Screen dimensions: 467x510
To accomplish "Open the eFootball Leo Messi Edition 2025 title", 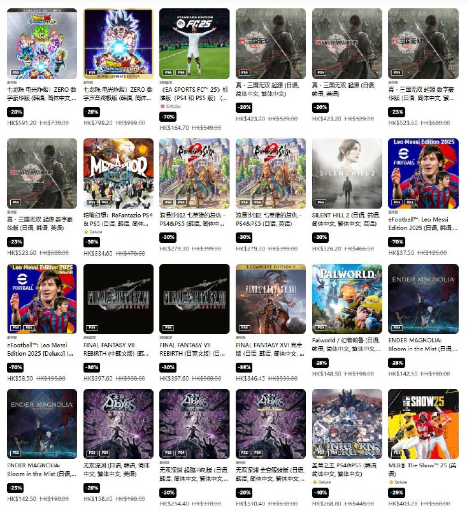I will click(x=422, y=224).
